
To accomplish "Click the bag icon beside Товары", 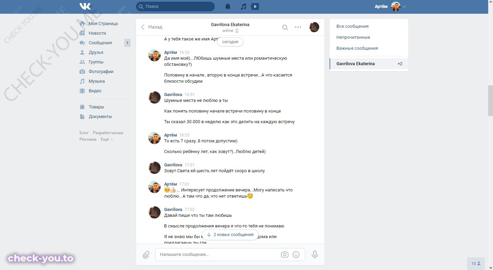I will click(x=82, y=107).
